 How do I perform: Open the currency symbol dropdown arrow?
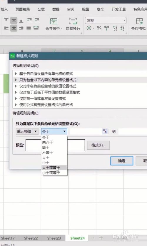93,29
